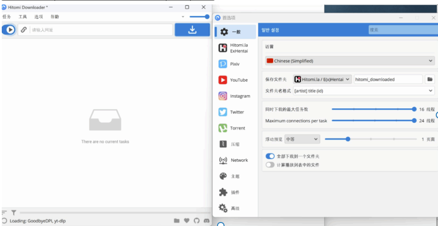The height and width of the screenshot is (226, 438).
Task: Click small dropdown arrow beside the top slider
Action: [183, 17]
